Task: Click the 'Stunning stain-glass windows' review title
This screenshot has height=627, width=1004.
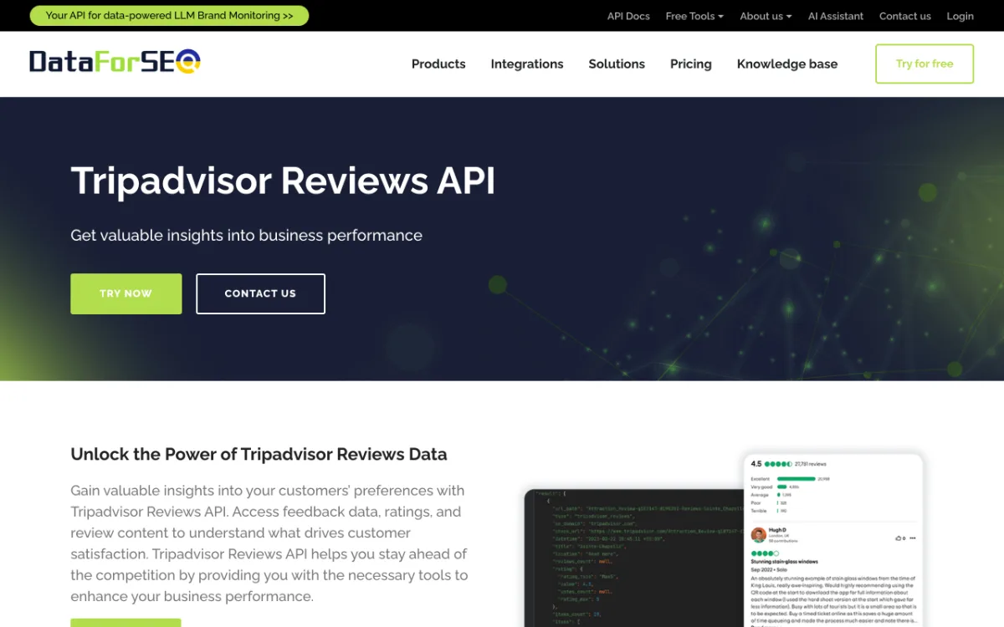Action: pyautogui.click(x=784, y=562)
